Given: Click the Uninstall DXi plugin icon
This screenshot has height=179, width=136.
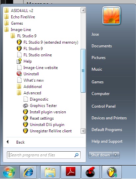Looking at the screenshot, I should click(x=26, y=125).
